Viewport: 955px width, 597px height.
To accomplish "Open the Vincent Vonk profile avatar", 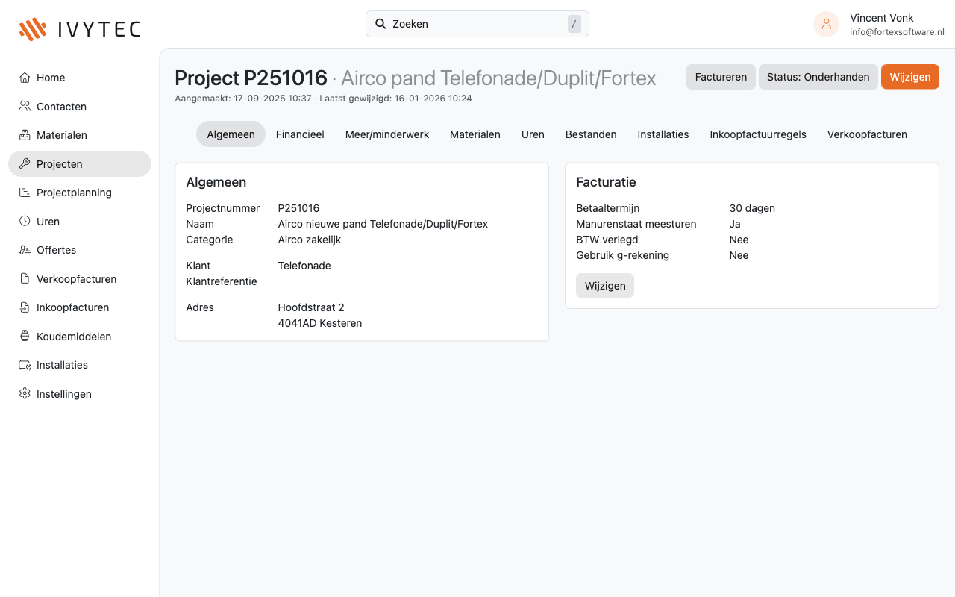I will pos(826,24).
